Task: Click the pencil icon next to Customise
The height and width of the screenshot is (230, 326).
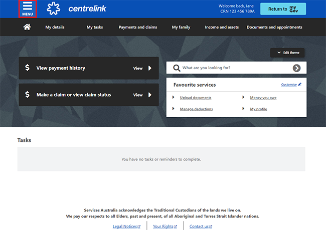Action: pos(300,85)
